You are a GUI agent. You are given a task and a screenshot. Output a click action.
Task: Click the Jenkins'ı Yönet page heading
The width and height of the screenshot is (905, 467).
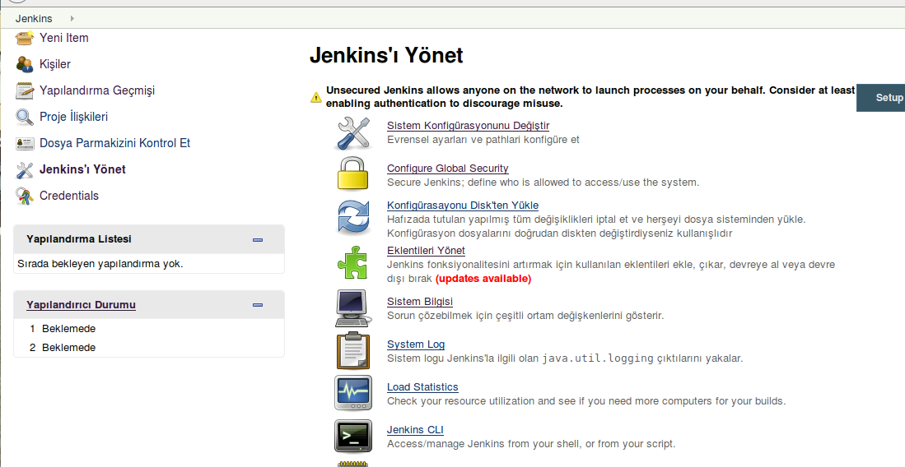tap(386, 55)
